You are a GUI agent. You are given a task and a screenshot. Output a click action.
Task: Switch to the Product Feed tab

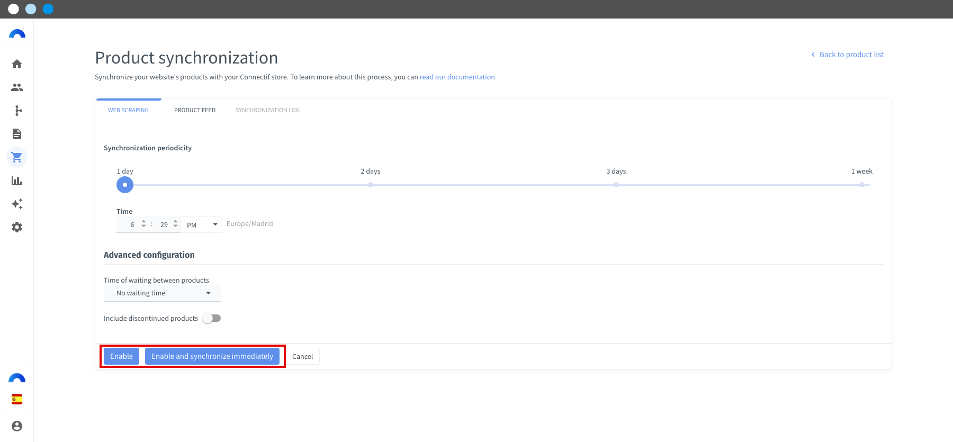195,110
